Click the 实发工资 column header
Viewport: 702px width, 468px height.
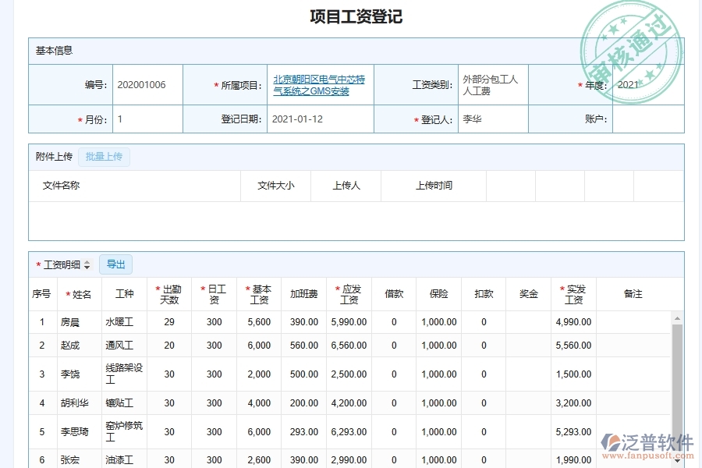(573, 294)
